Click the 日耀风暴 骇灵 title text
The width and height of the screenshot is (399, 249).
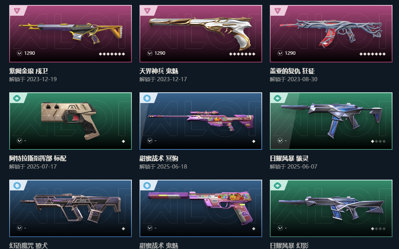(x=289, y=159)
